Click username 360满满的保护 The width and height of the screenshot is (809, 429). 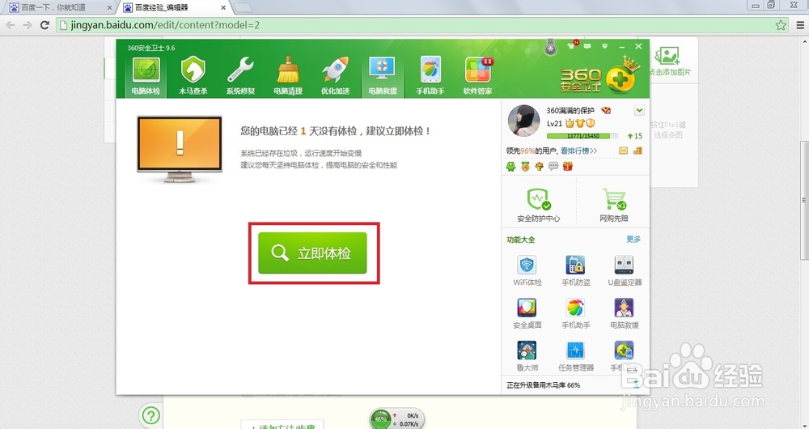point(570,110)
